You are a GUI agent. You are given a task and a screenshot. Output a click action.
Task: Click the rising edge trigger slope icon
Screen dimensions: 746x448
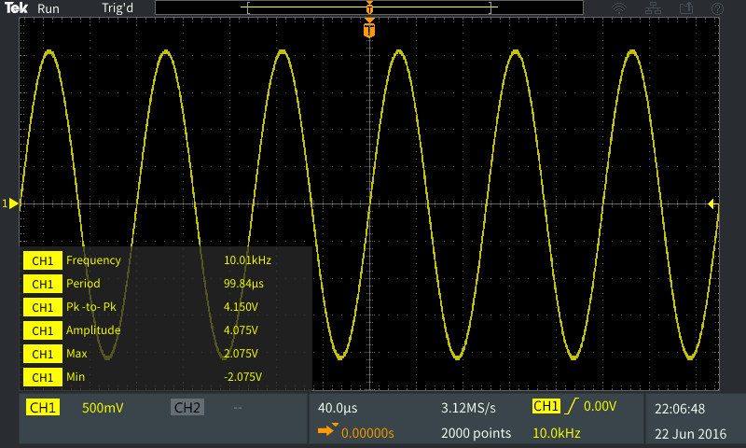point(569,407)
